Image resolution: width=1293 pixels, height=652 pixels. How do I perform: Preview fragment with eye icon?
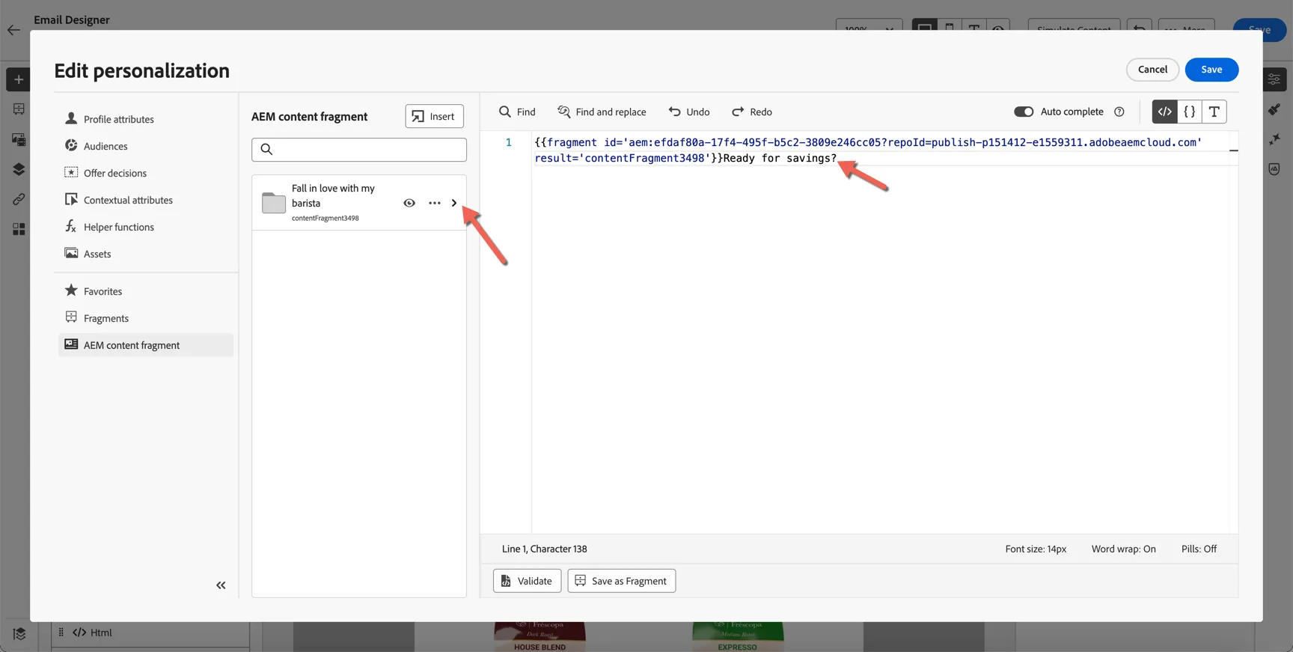[x=409, y=203]
